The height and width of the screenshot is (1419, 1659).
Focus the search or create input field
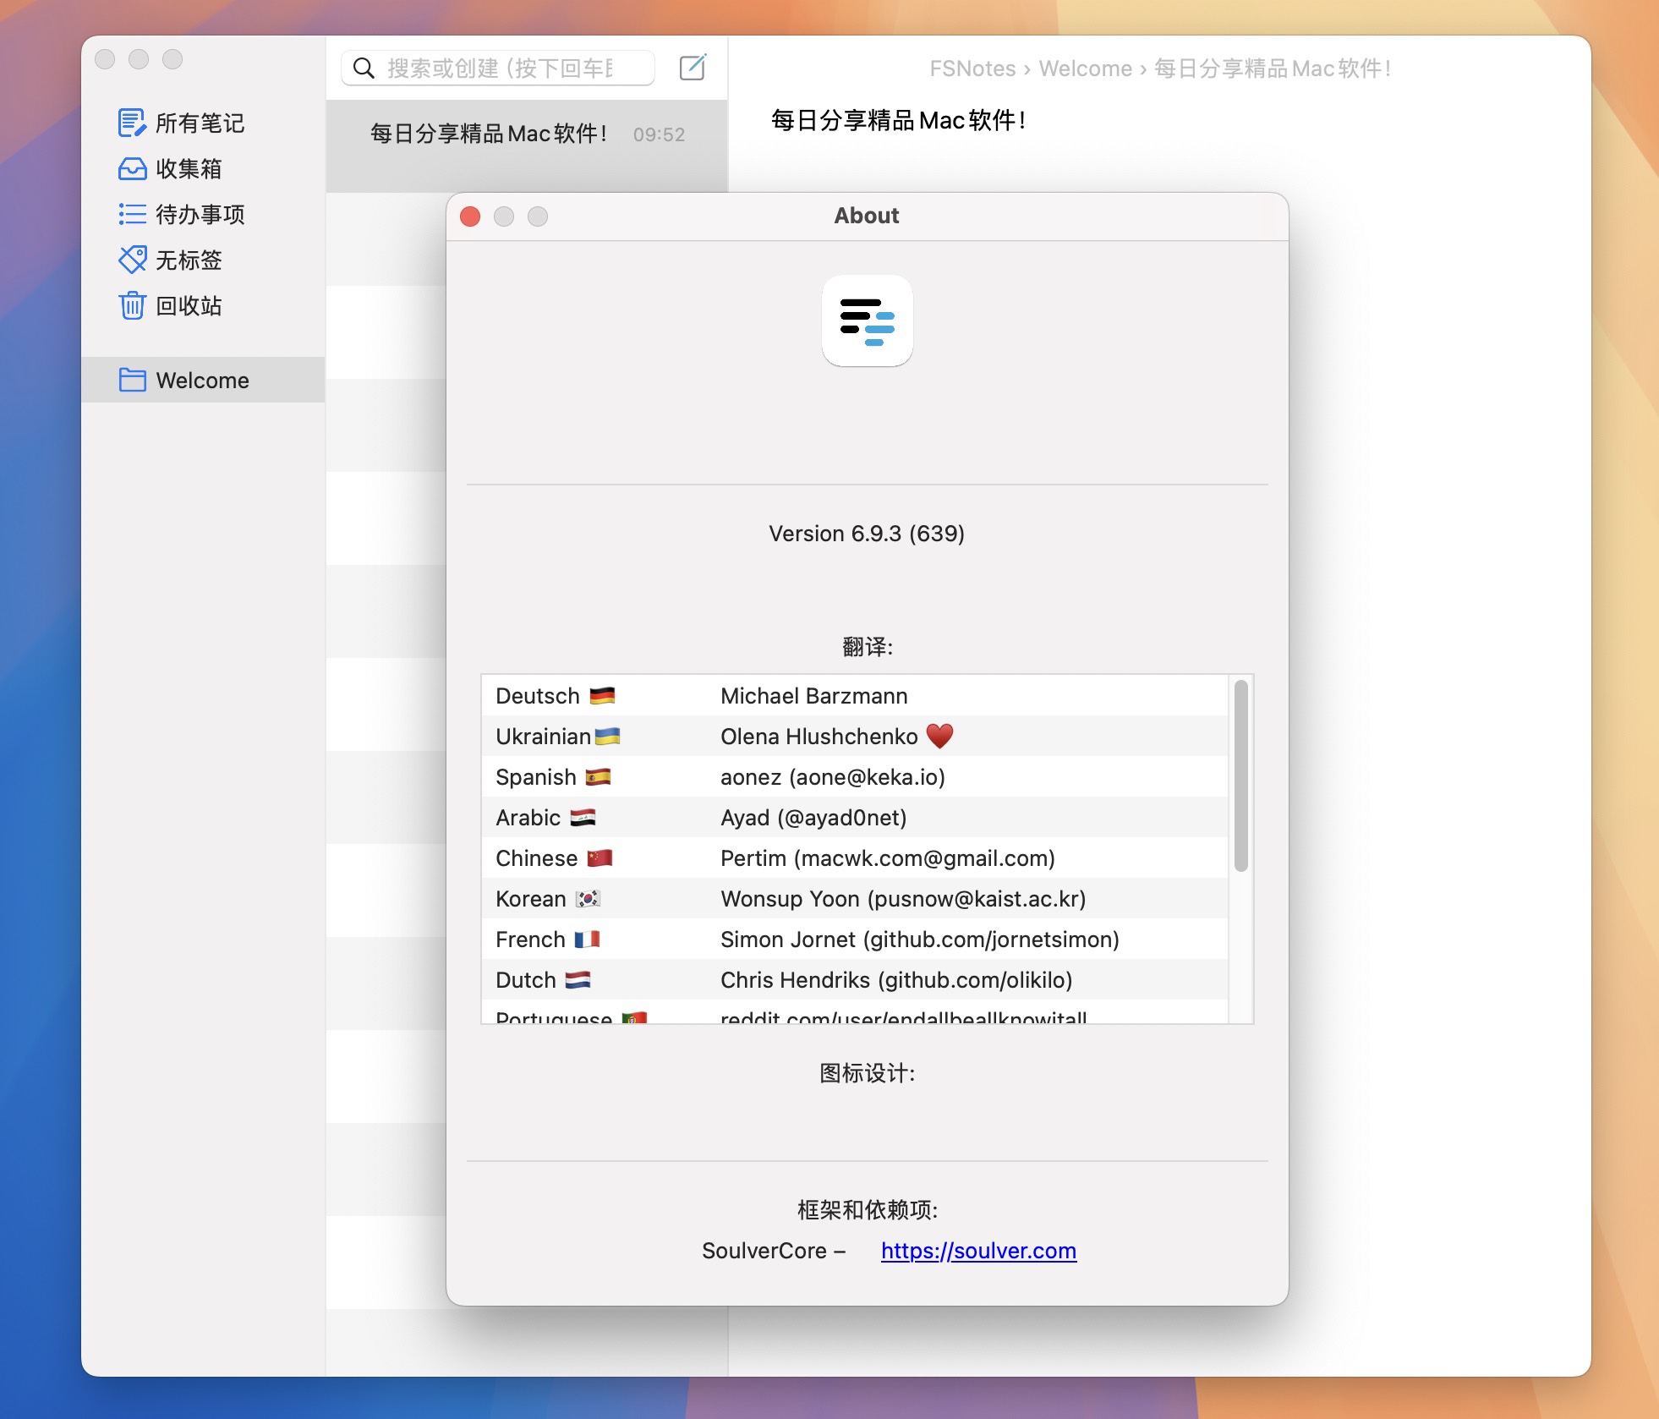[498, 68]
